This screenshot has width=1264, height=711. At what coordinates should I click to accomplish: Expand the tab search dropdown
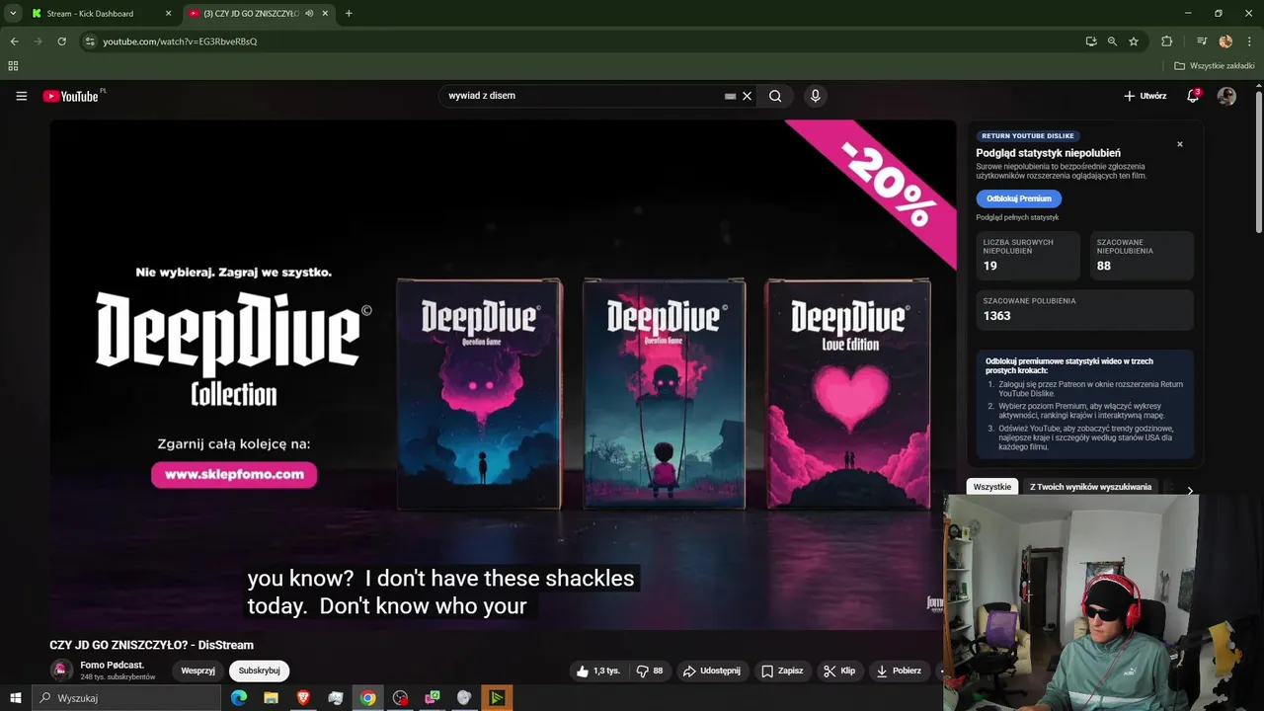point(13,14)
